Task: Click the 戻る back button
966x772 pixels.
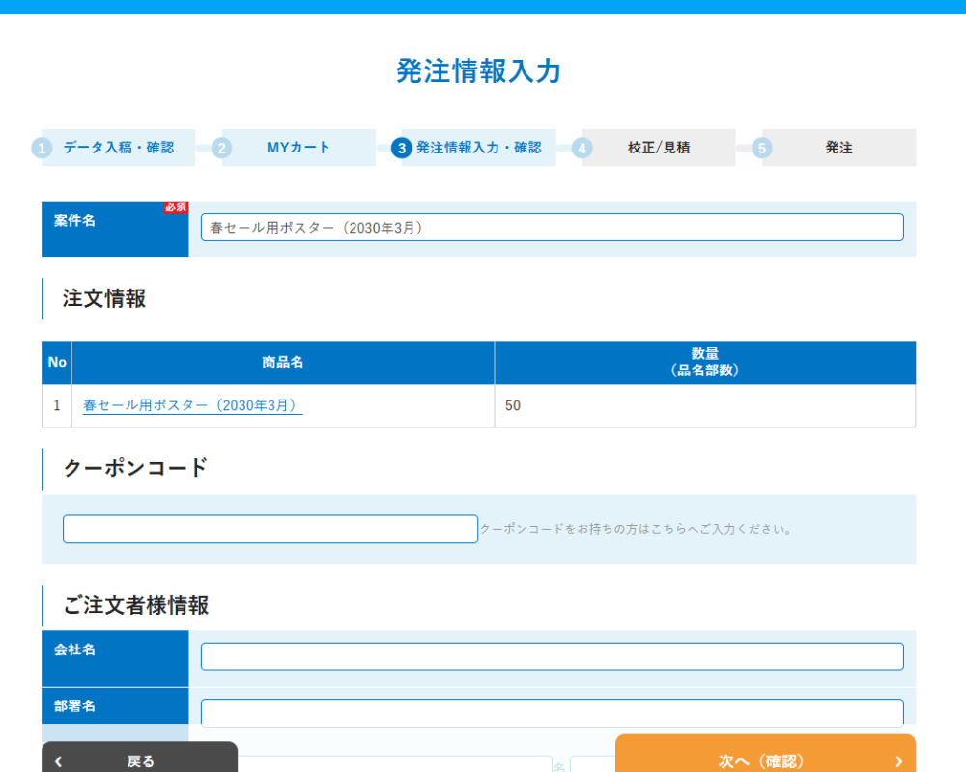Action: pyautogui.click(x=139, y=758)
